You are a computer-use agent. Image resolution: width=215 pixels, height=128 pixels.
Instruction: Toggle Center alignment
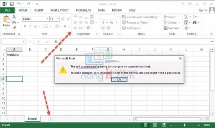(81, 22)
